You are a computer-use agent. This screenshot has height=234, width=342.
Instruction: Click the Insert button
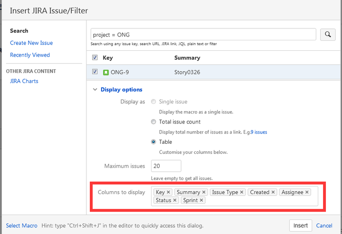[x=301, y=225]
